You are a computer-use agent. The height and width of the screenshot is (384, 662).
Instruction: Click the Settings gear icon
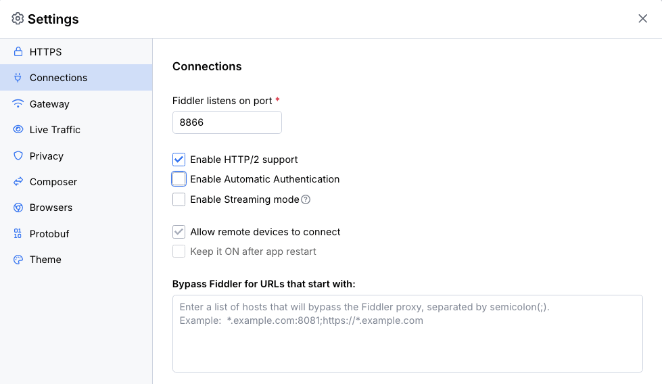18,18
